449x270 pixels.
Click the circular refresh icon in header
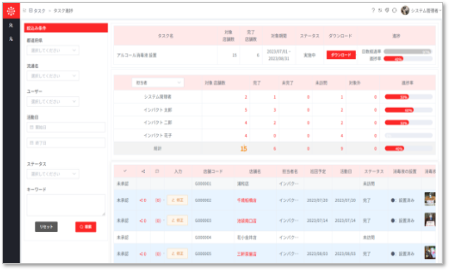click(394, 10)
